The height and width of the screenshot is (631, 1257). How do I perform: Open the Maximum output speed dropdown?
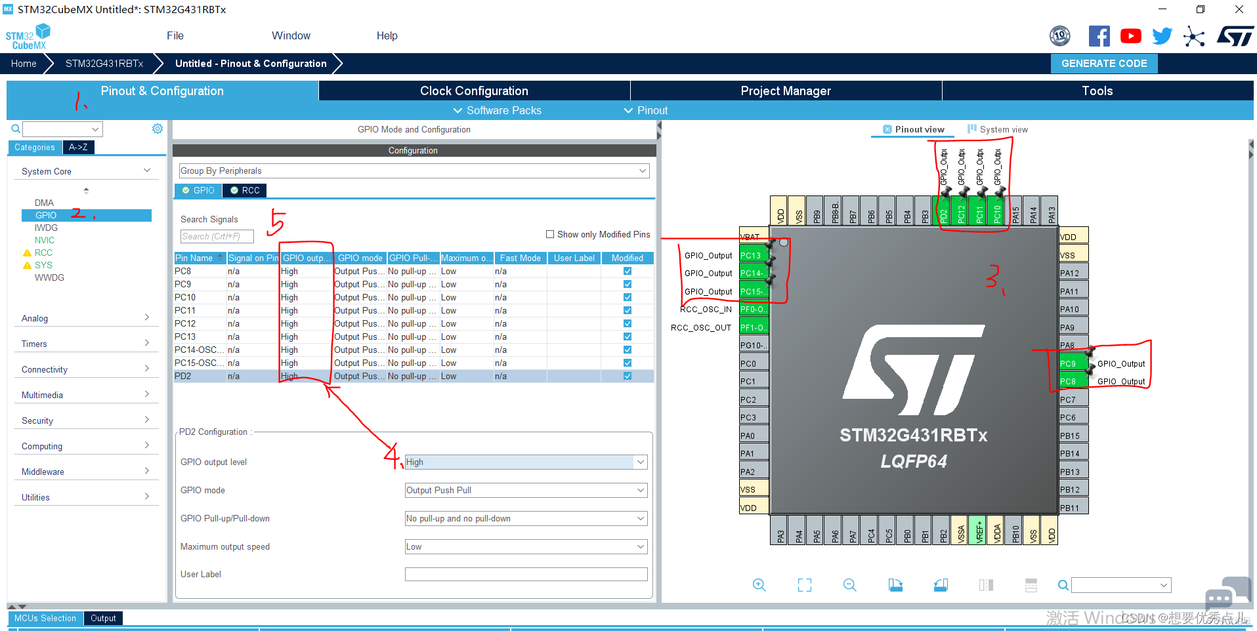pos(526,546)
